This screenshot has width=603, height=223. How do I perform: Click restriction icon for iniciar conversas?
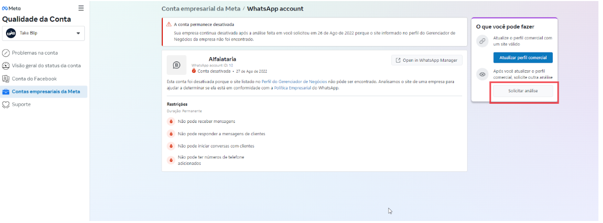171,146
